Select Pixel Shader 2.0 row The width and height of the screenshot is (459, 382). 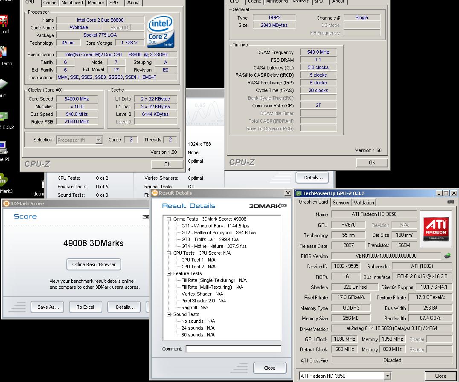203,301
